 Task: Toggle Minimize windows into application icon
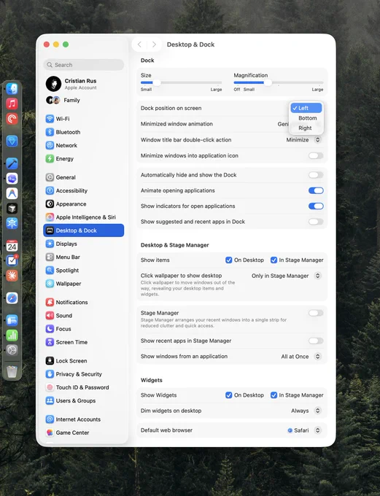(316, 155)
